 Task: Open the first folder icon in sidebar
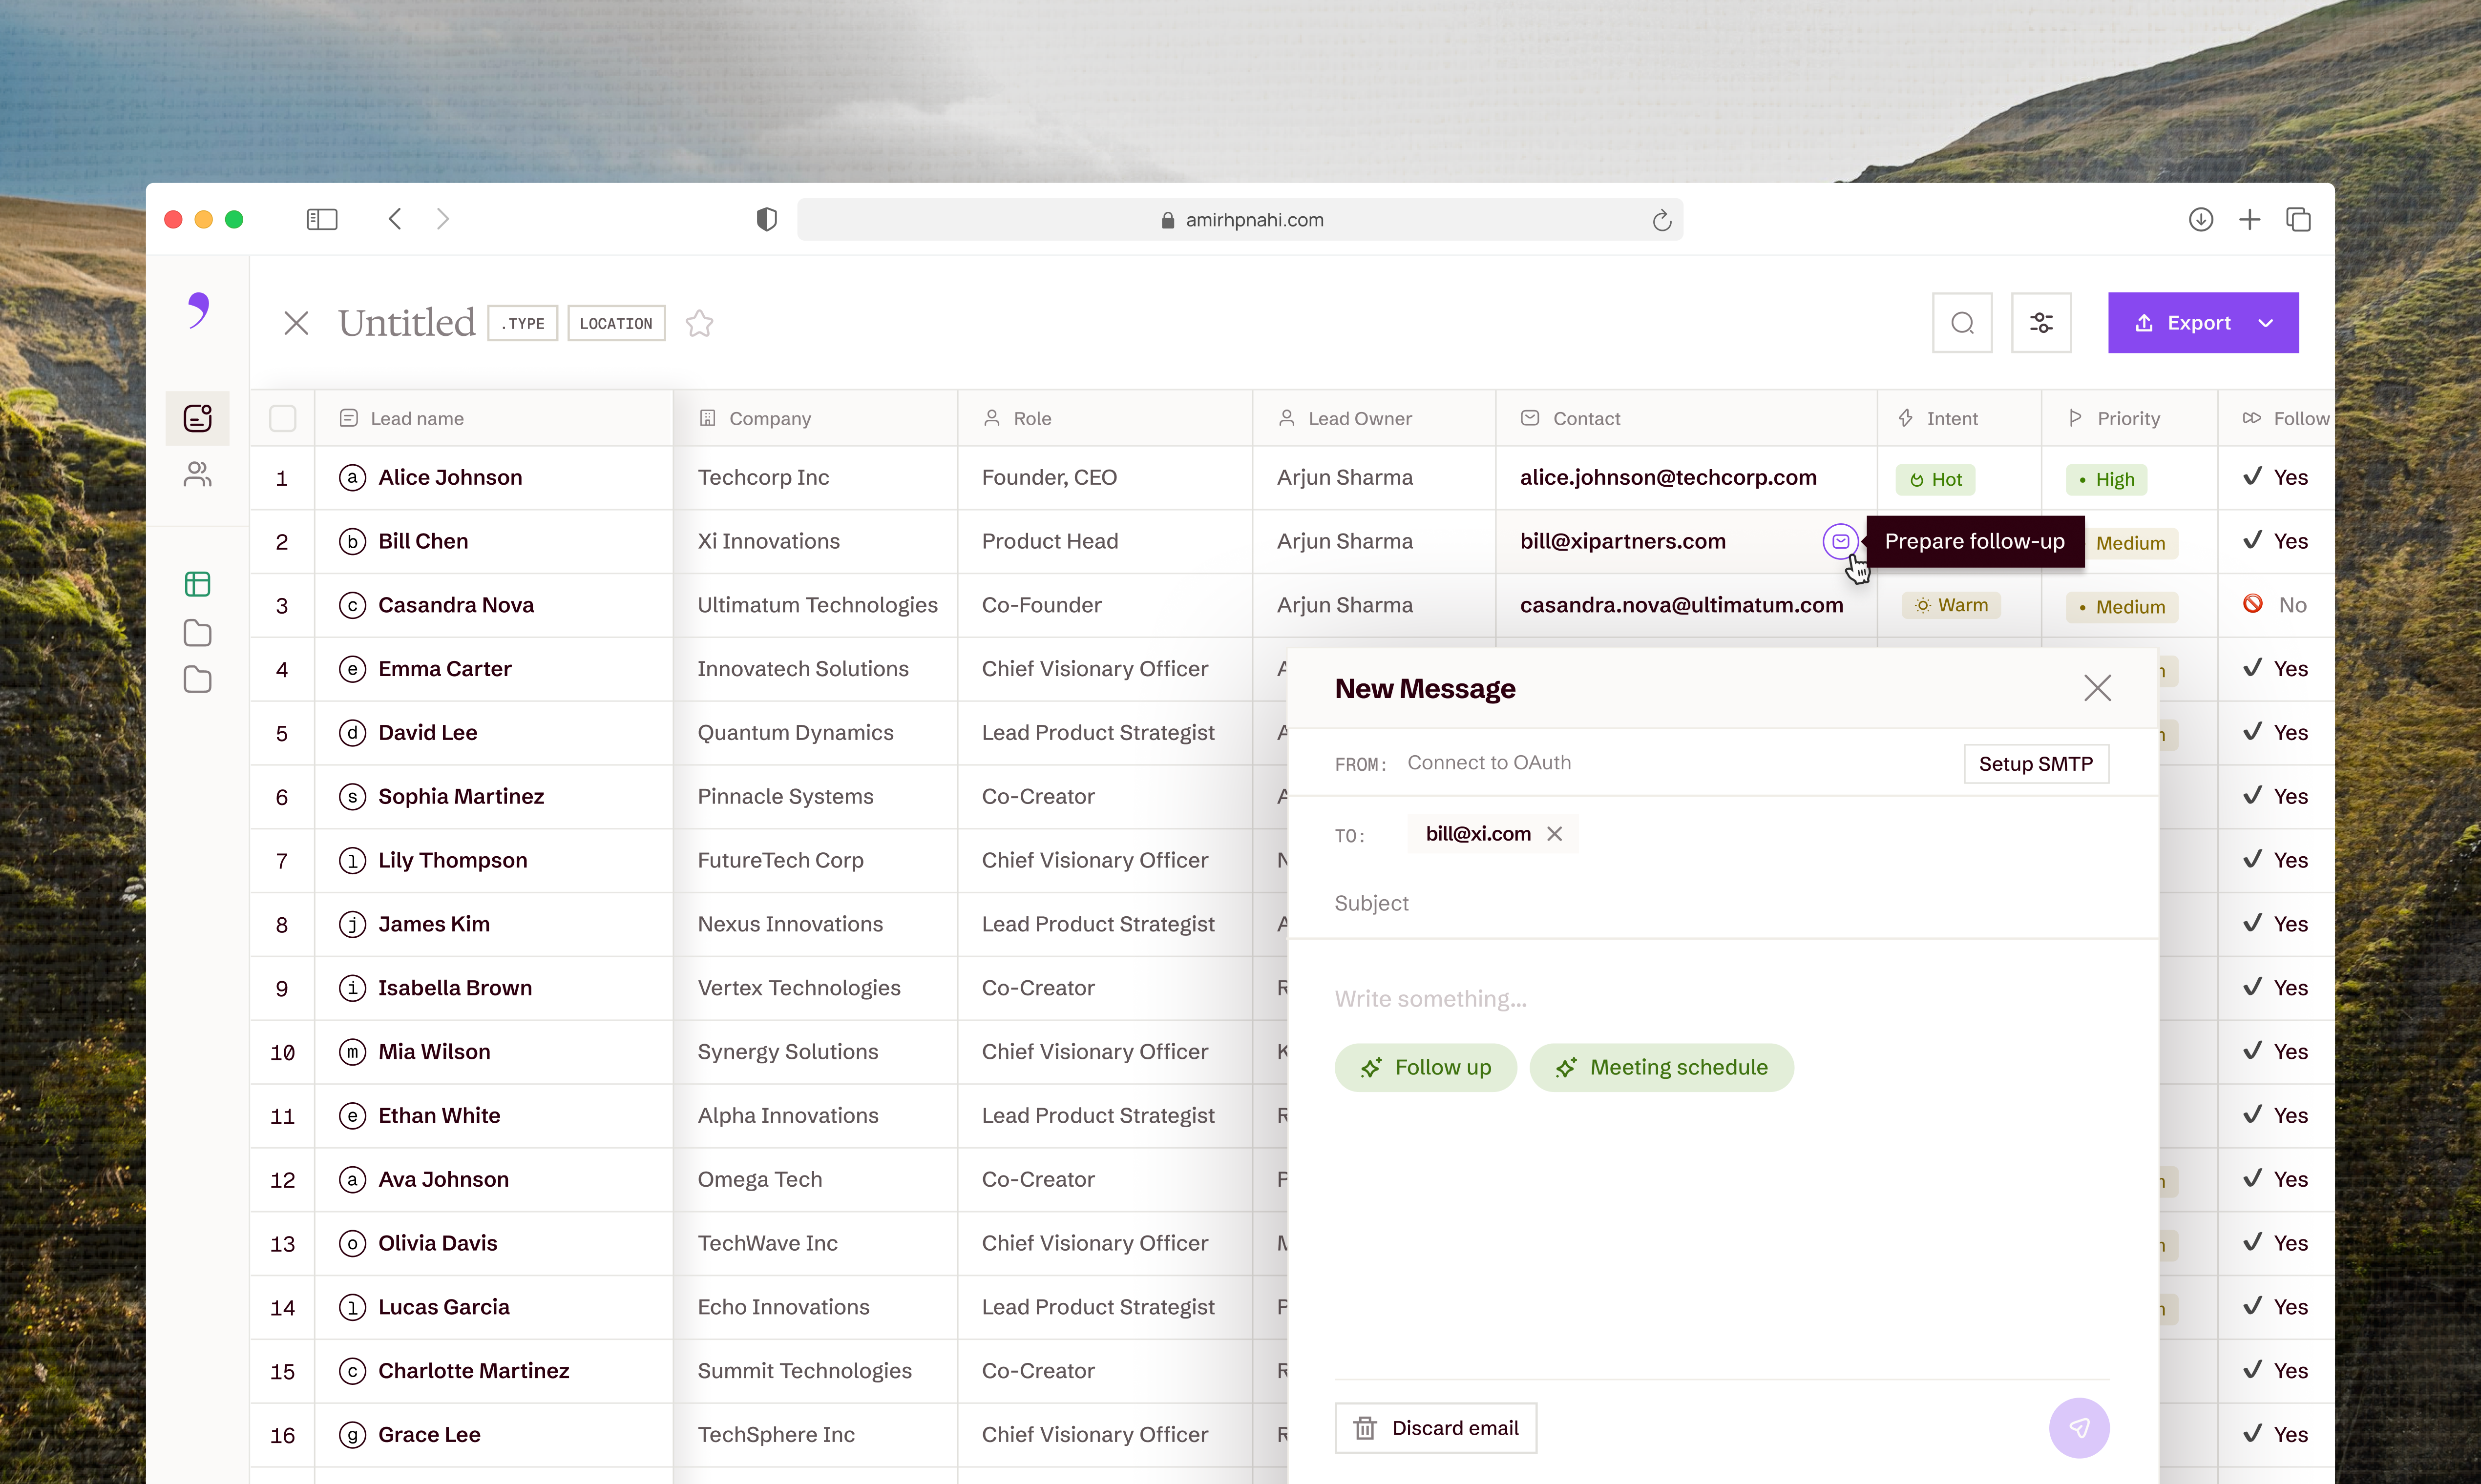[x=197, y=632]
